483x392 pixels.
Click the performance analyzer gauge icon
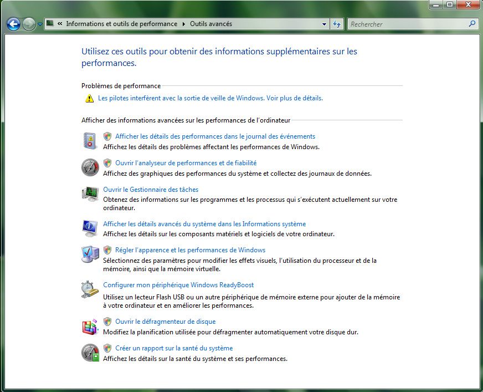pos(90,167)
